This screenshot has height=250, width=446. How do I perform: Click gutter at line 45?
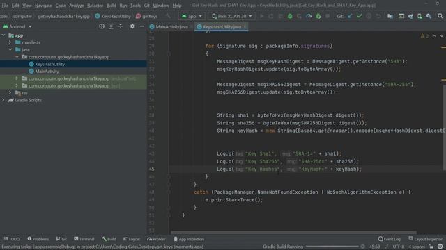tap(152, 169)
